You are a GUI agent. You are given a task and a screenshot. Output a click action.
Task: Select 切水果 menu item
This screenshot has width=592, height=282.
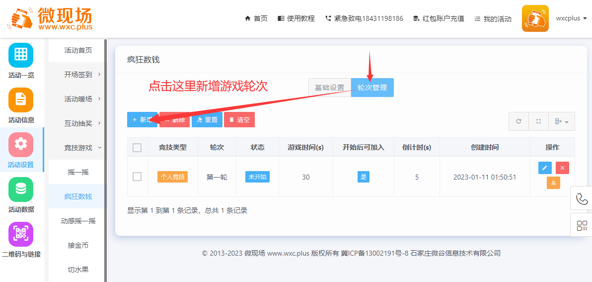click(x=78, y=270)
